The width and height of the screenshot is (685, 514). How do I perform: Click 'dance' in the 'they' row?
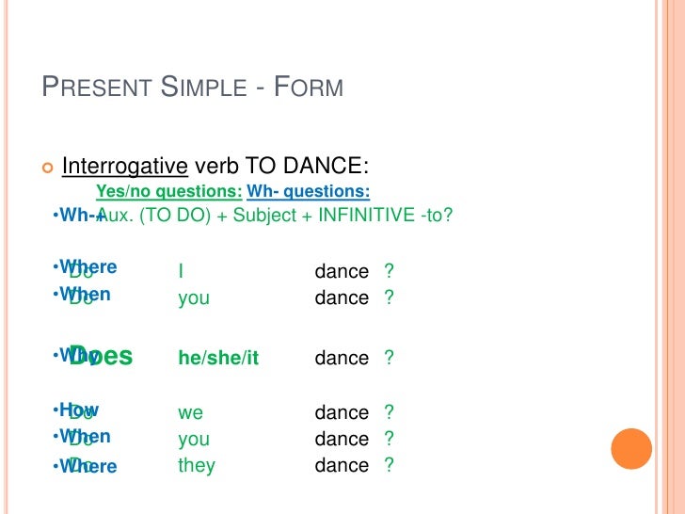[x=342, y=465]
